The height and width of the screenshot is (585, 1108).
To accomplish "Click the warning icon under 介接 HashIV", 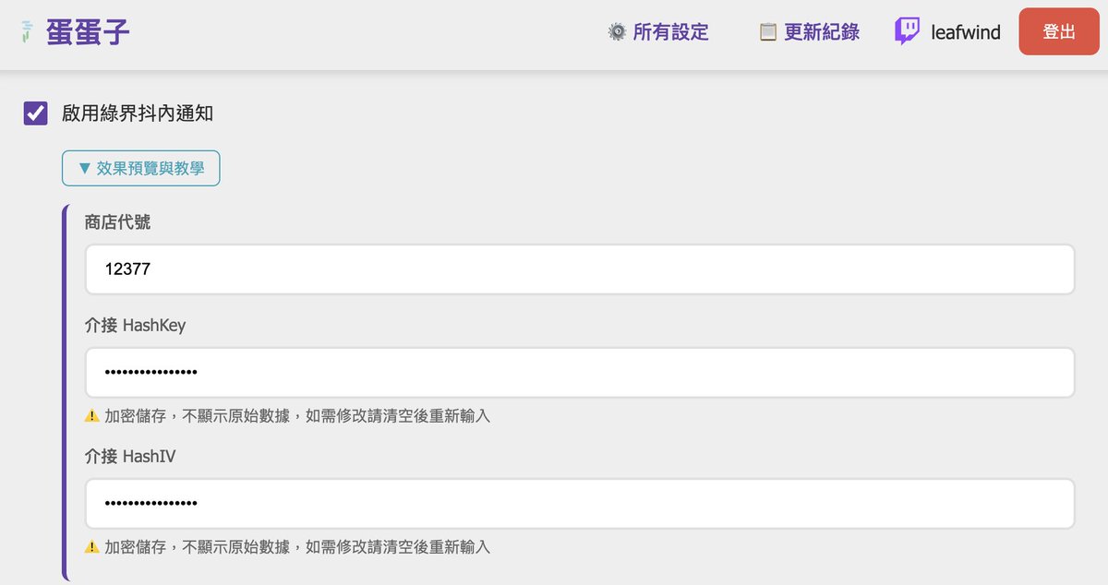I will pyautogui.click(x=91, y=546).
